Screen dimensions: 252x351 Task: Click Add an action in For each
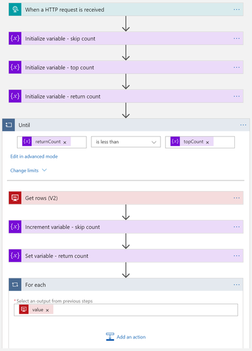click(x=126, y=337)
